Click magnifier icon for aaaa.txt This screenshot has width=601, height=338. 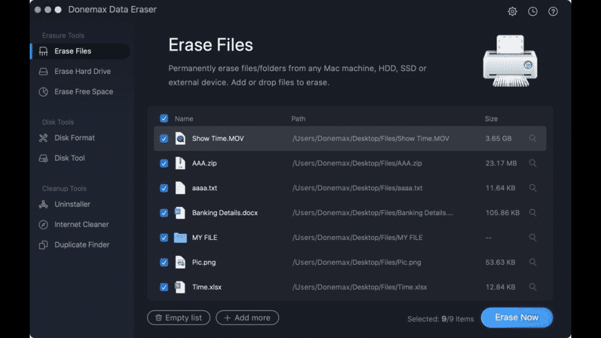[533, 188]
